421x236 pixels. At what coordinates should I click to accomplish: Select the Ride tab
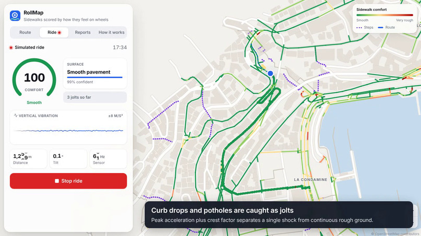pyautogui.click(x=54, y=32)
